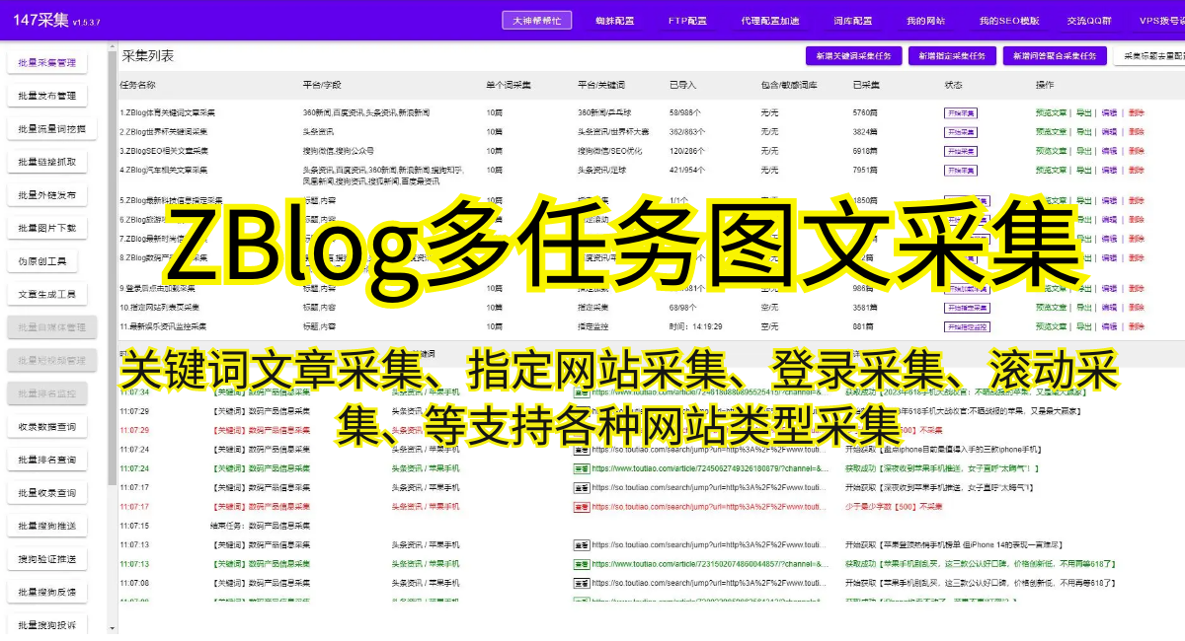Open 批量搜狗投诉 sidebar item
This screenshot has width=1185, height=641.
pyautogui.click(x=47, y=625)
